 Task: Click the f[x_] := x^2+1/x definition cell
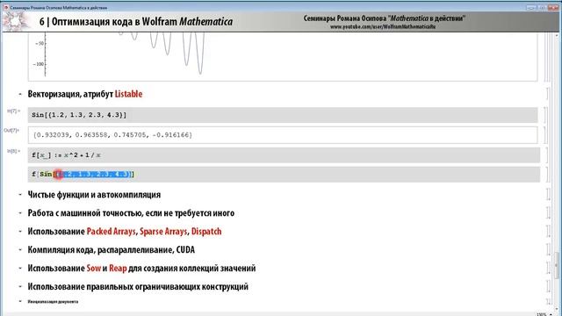click(x=284, y=155)
